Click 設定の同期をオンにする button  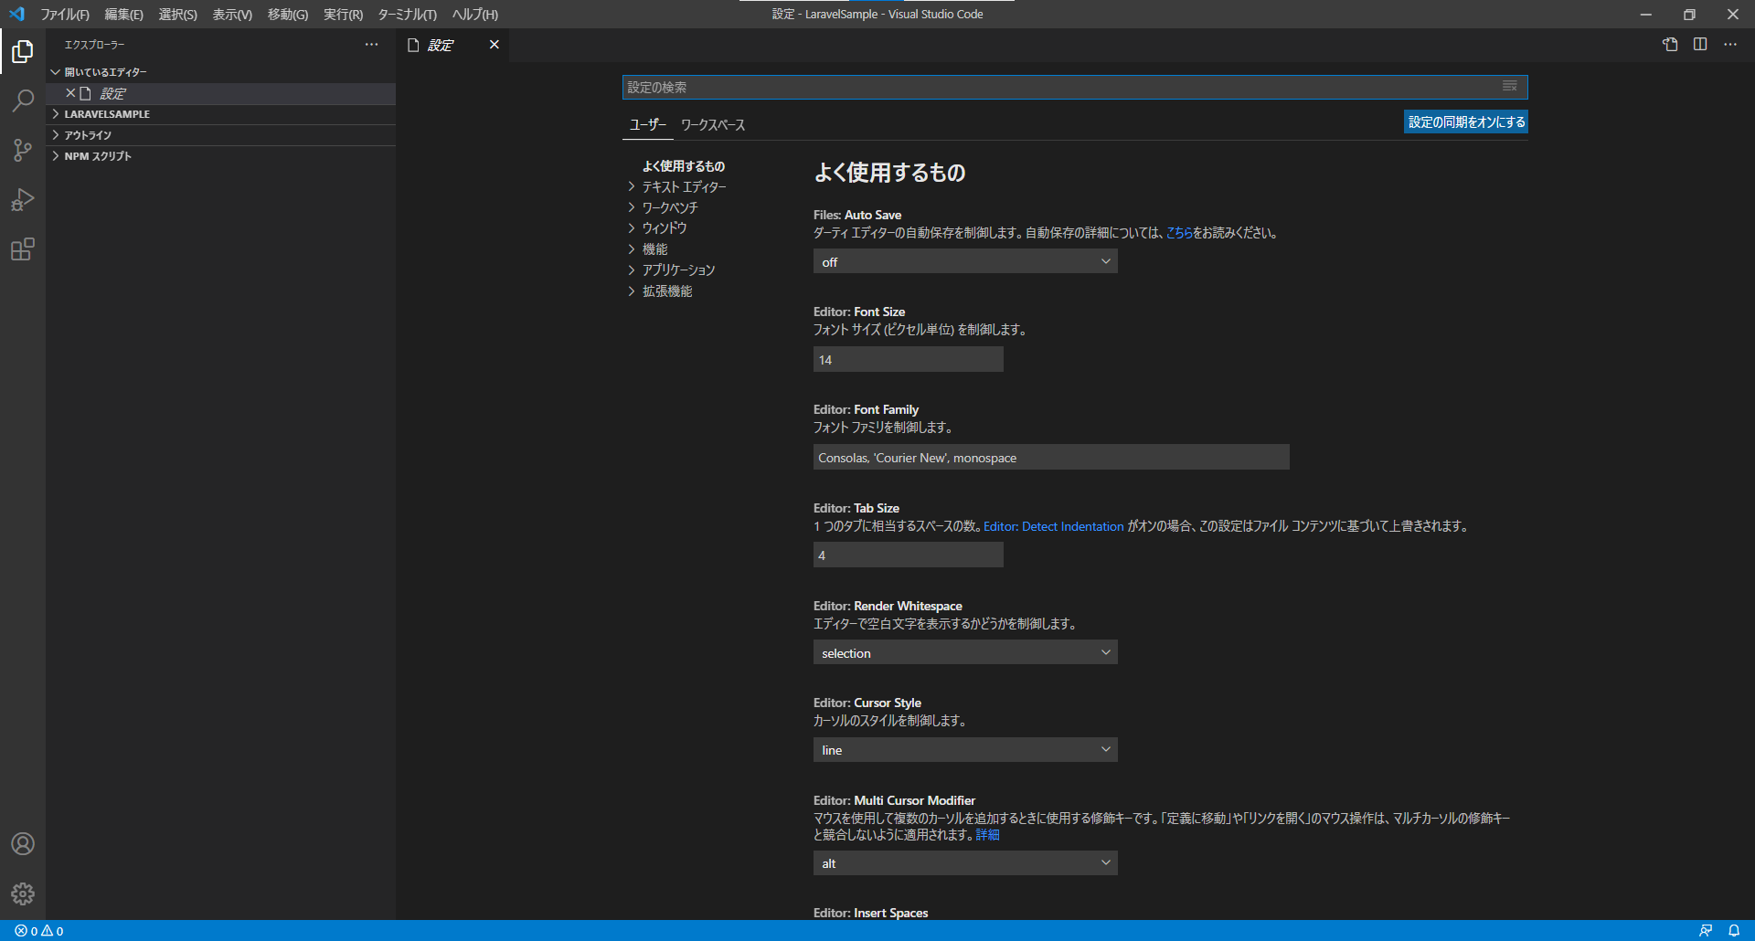coord(1466,122)
